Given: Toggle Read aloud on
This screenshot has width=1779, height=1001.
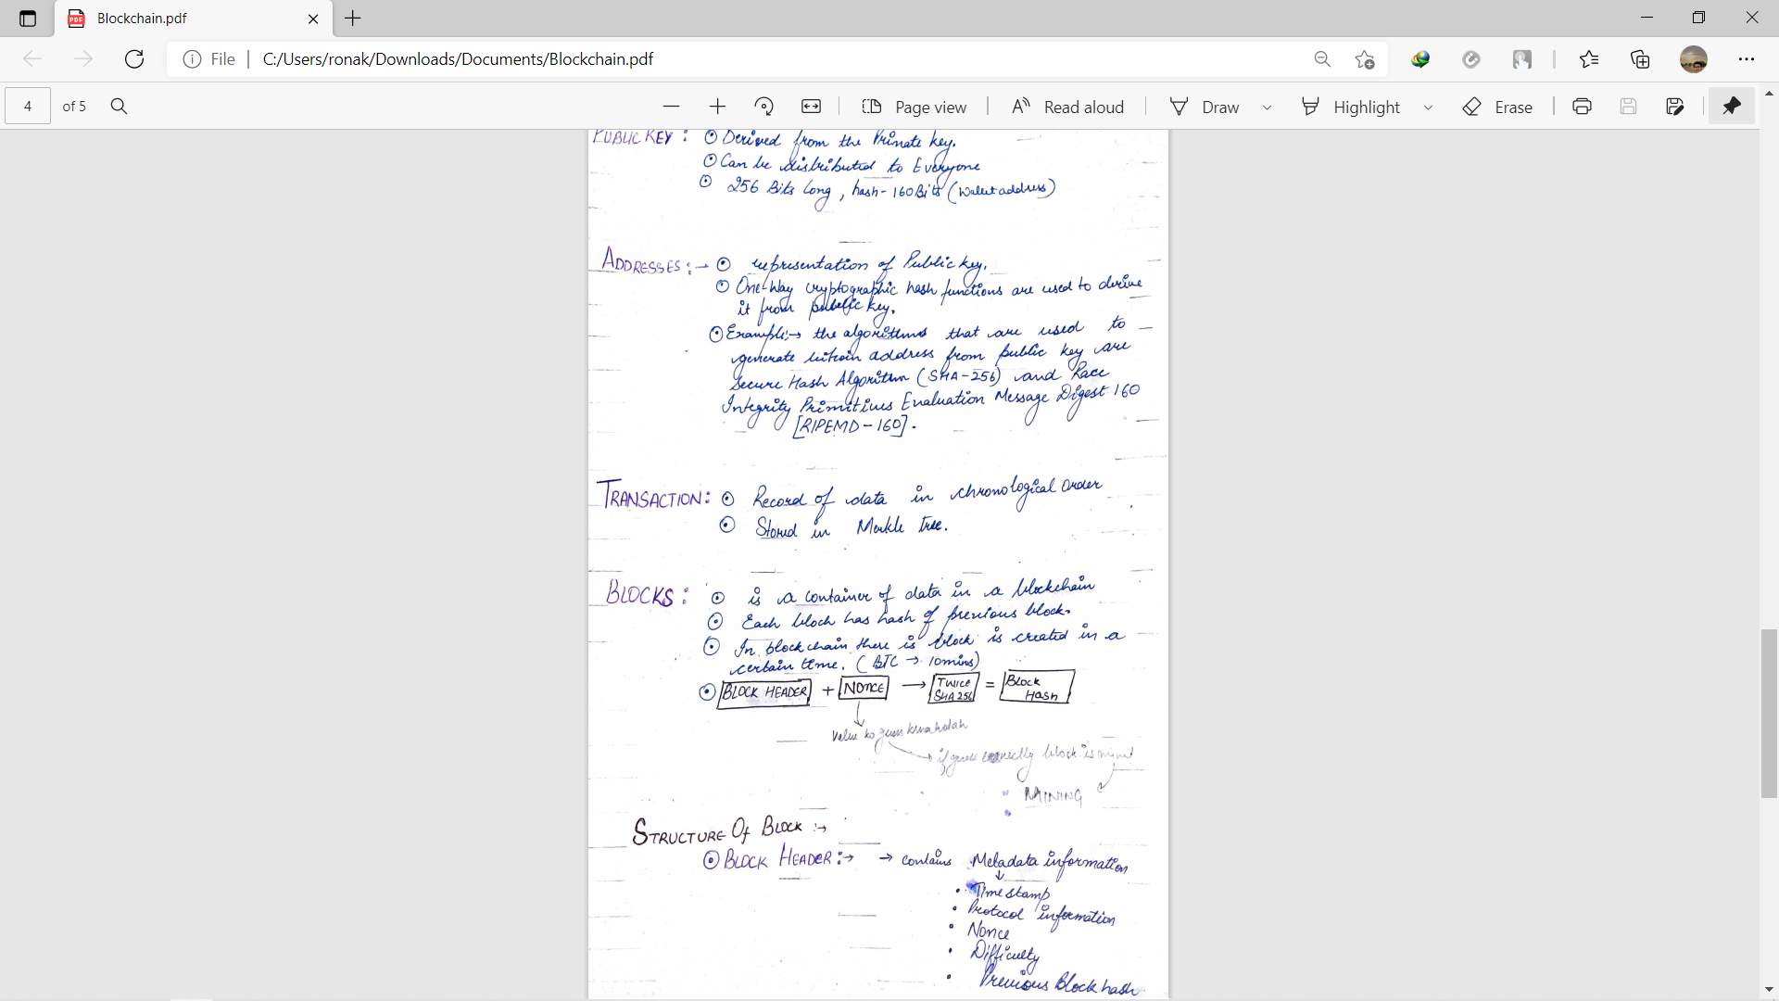Looking at the screenshot, I should pos(1067,107).
